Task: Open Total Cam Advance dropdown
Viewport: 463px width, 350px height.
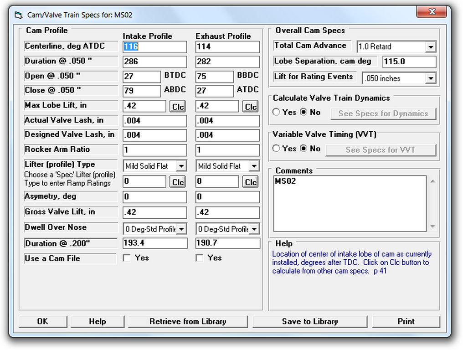Action: click(431, 47)
